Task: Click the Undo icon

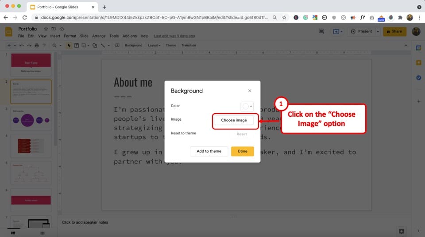Action: (x=21, y=46)
